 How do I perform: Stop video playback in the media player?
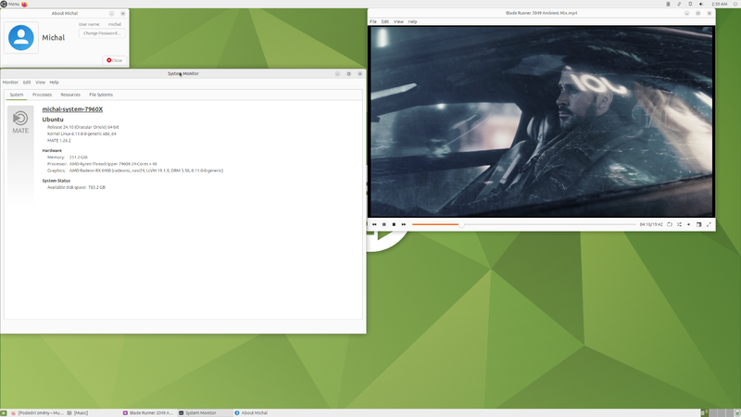[394, 224]
